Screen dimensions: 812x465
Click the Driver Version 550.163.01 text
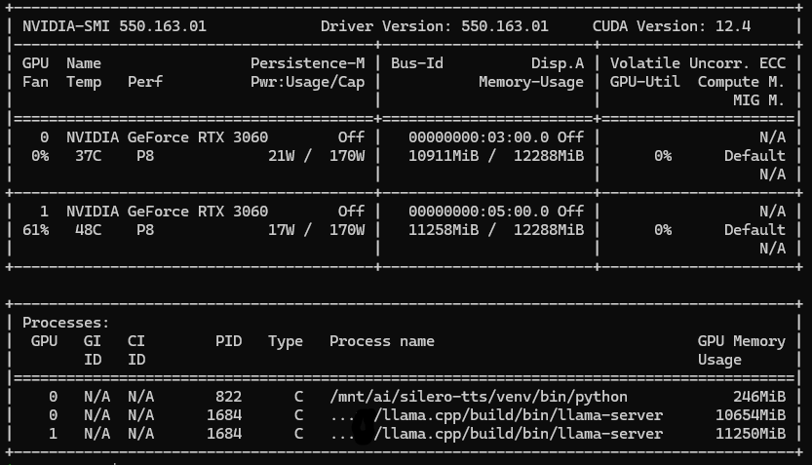click(x=434, y=26)
